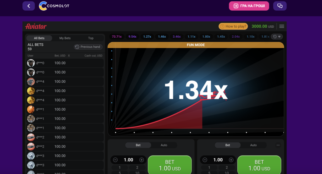Click the How to play? button
The height and width of the screenshot is (174, 322).
(x=233, y=26)
